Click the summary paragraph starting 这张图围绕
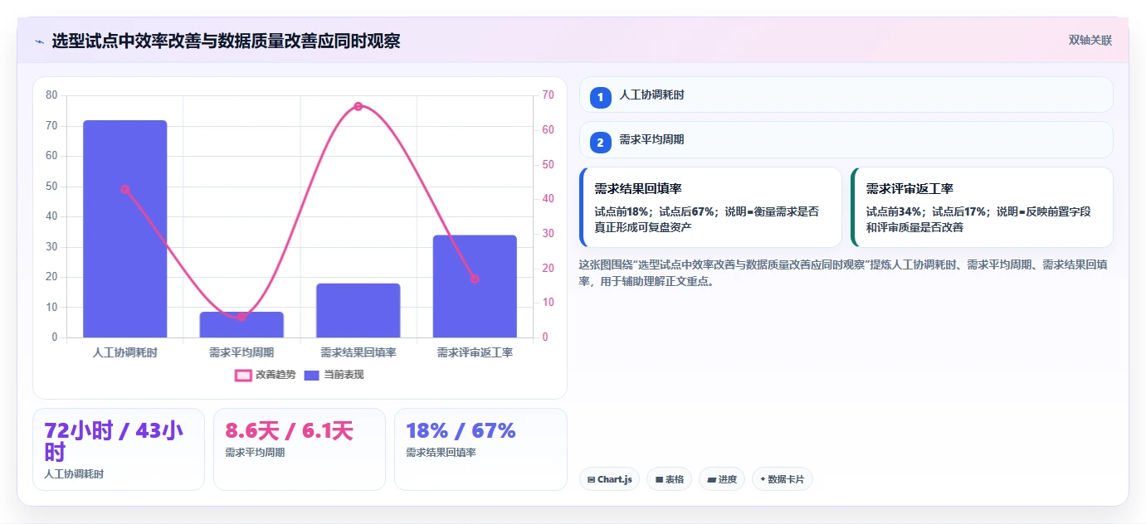 (845, 273)
